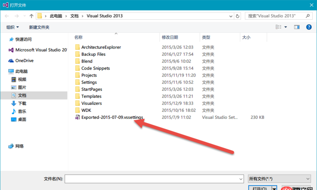Open the 下载 folder
This screenshot has height=190, width=317.
19,103
